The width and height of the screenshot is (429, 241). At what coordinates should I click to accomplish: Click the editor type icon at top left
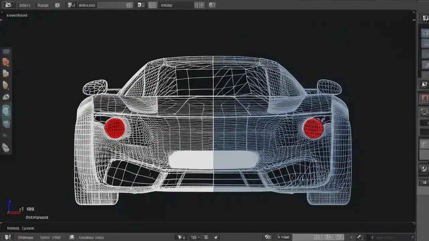[x=8, y=5]
